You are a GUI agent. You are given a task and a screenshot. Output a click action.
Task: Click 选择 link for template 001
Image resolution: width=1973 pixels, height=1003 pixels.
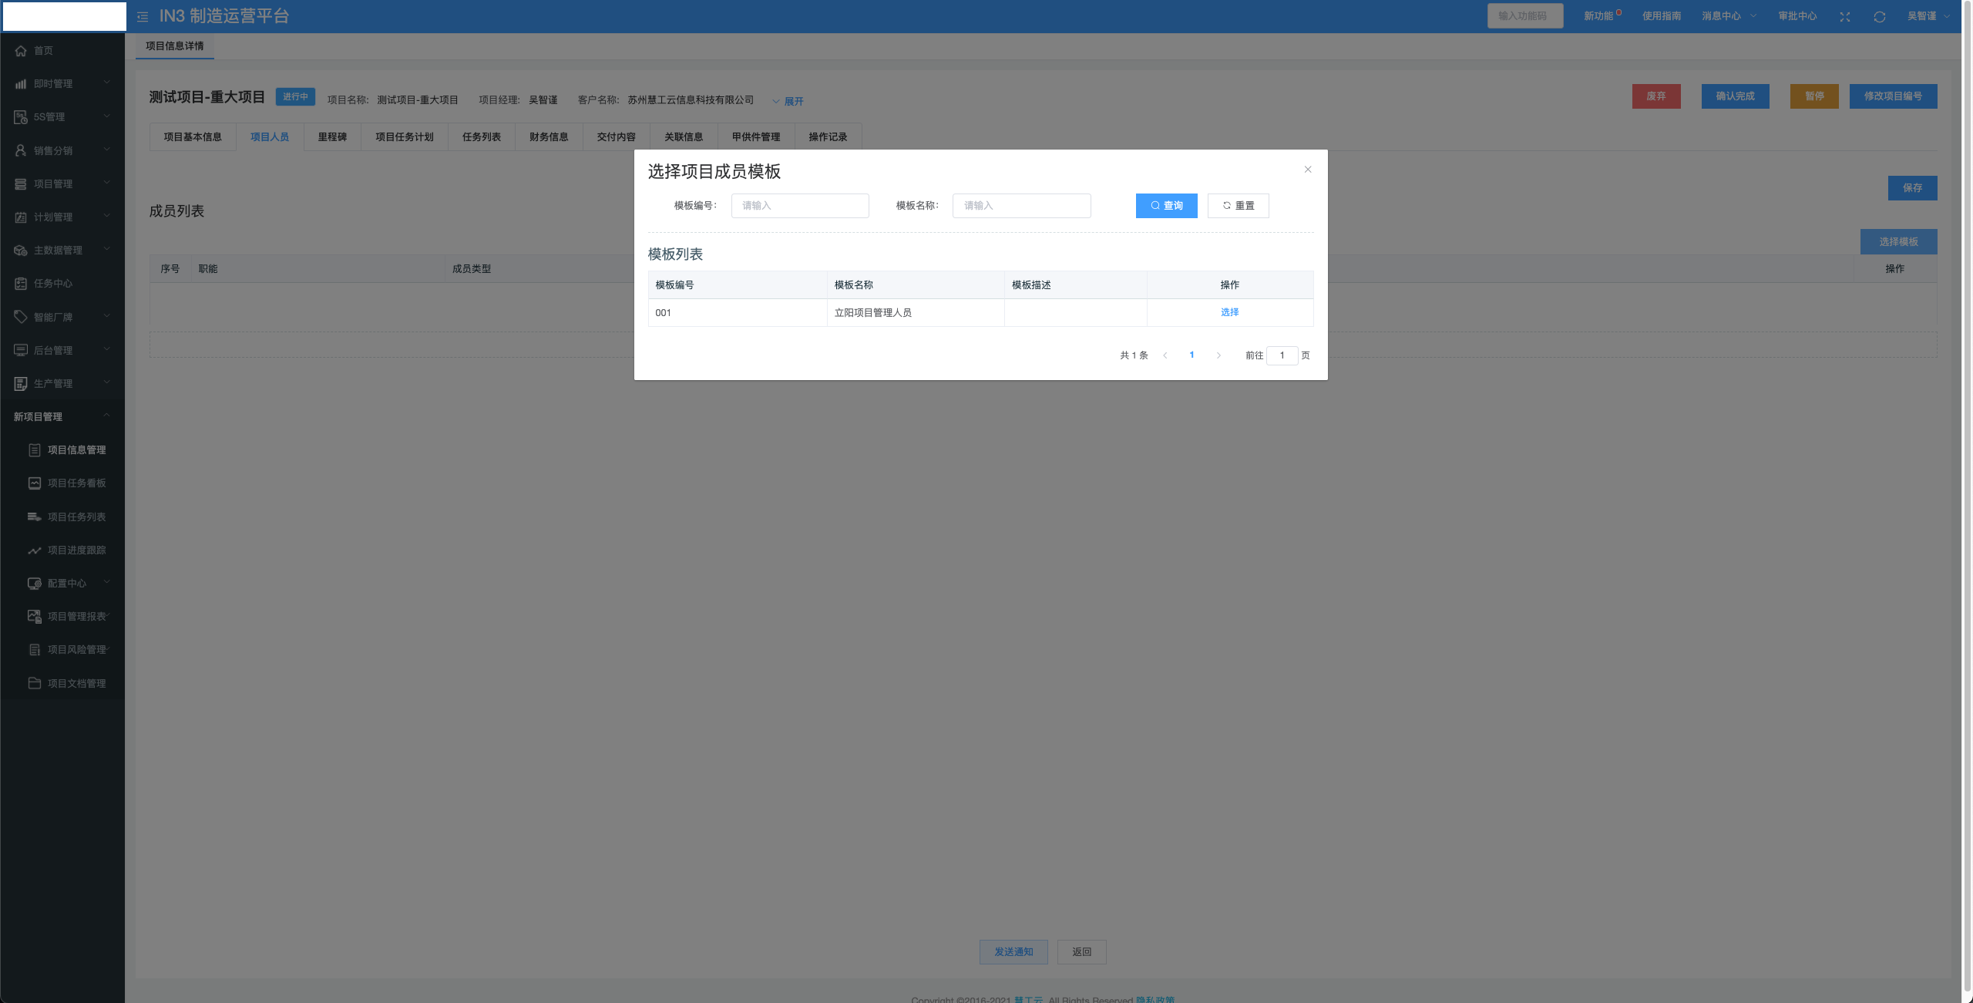click(1229, 312)
